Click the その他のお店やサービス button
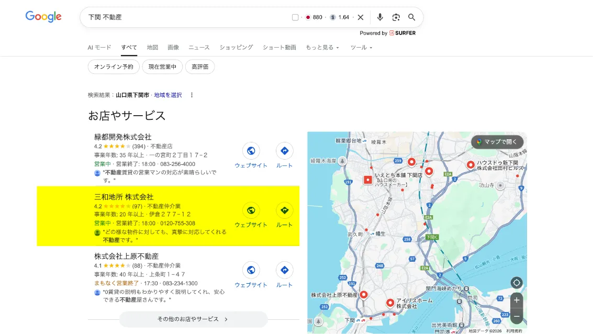The width and height of the screenshot is (593, 334). click(x=193, y=319)
